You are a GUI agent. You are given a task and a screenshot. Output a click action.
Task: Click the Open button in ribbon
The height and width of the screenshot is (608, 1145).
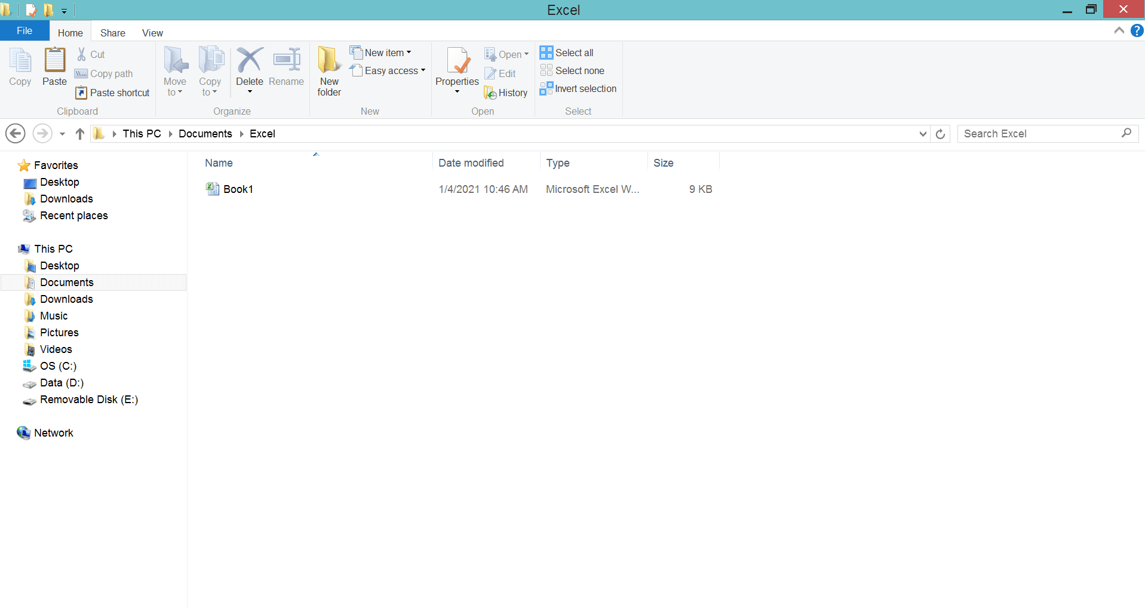506,54
